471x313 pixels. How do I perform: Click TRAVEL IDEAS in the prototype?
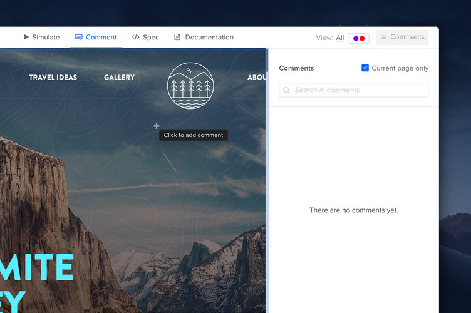53,78
